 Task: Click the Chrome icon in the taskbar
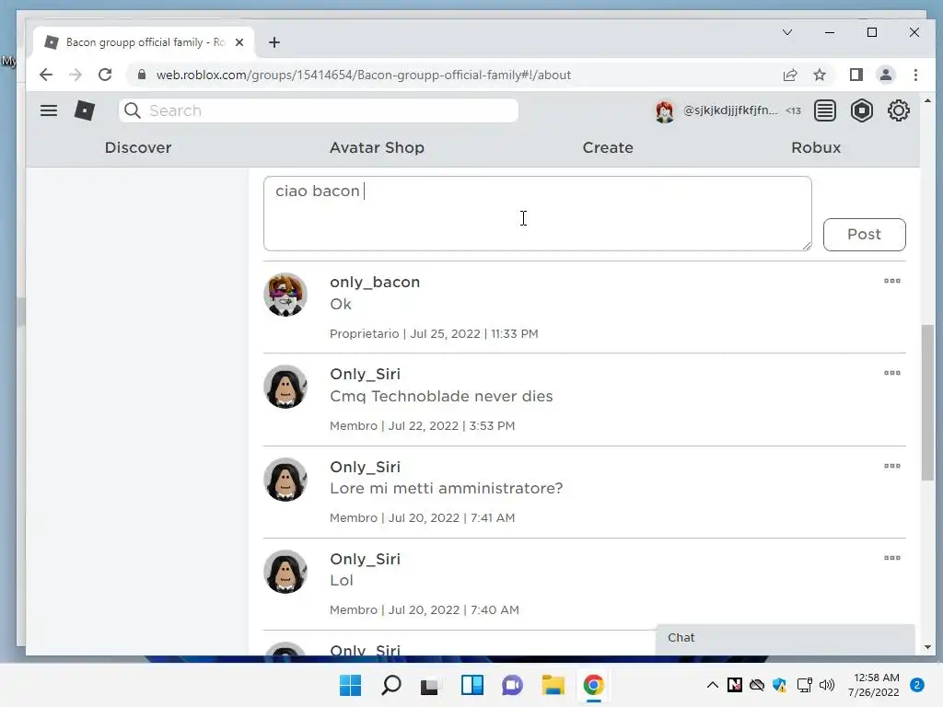[593, 685]
